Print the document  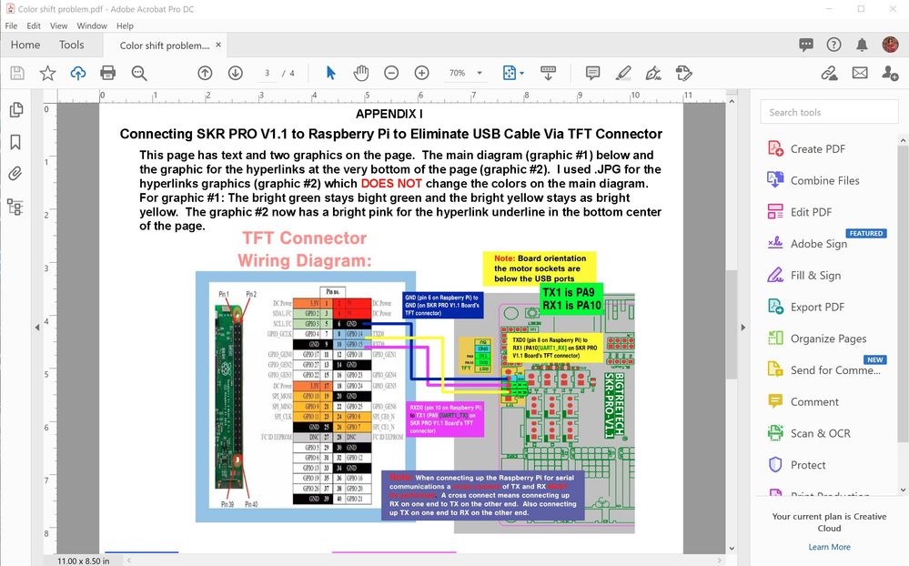[x=108, y=73]
